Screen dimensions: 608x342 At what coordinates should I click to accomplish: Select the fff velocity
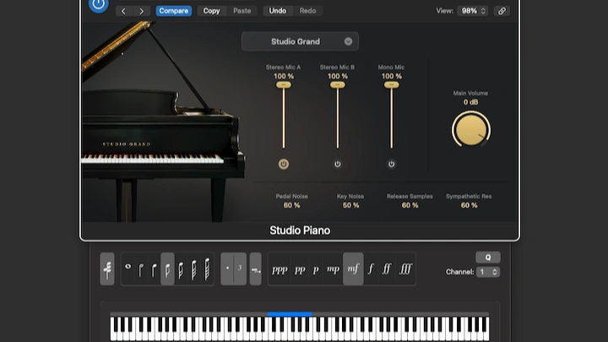tap(405, 269)
